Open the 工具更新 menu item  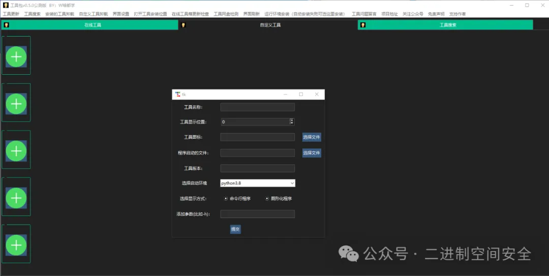(11, 14)
